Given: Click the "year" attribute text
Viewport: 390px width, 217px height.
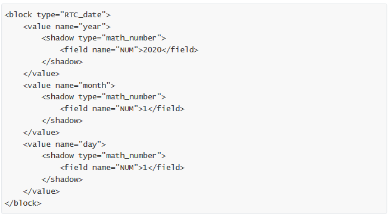Looking at the screenshot, I should point(92,27).
